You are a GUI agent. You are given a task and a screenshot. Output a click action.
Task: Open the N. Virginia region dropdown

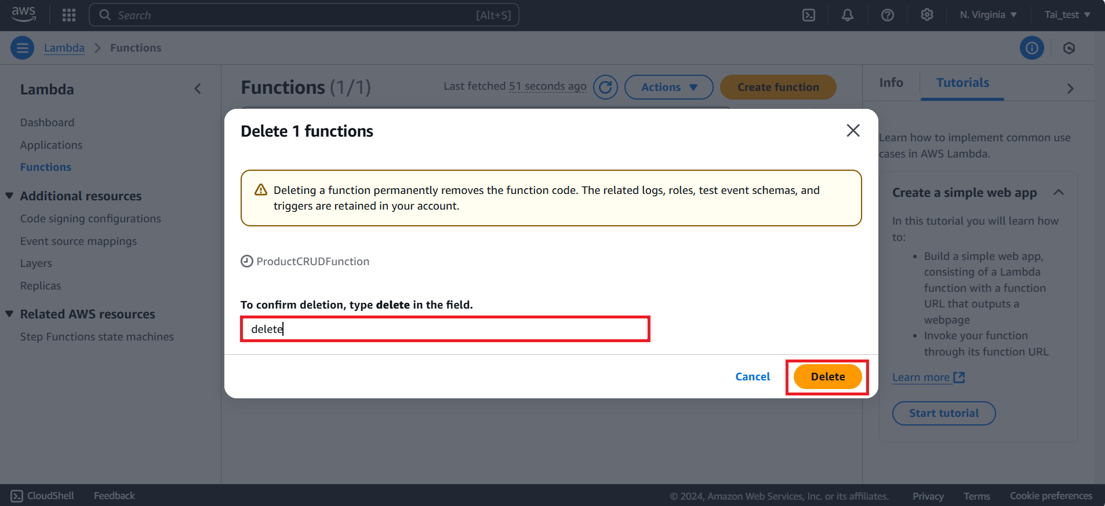[x=988, y=15]
